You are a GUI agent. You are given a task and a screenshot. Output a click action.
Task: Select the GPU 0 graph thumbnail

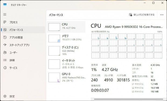[54, 78]
